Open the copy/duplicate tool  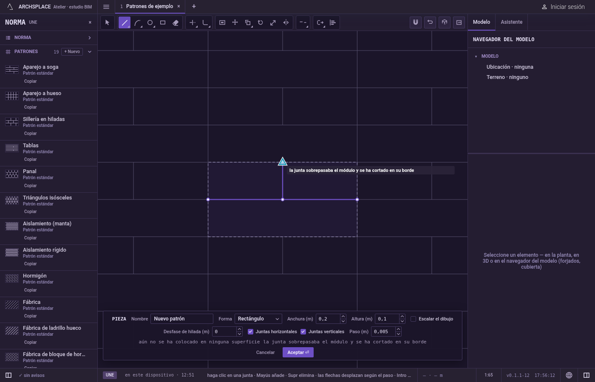(248, 22)
